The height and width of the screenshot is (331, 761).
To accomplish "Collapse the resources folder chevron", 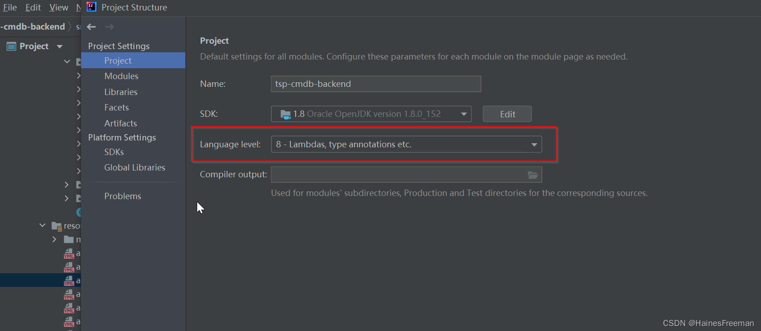I will click(x=43, y=226).
